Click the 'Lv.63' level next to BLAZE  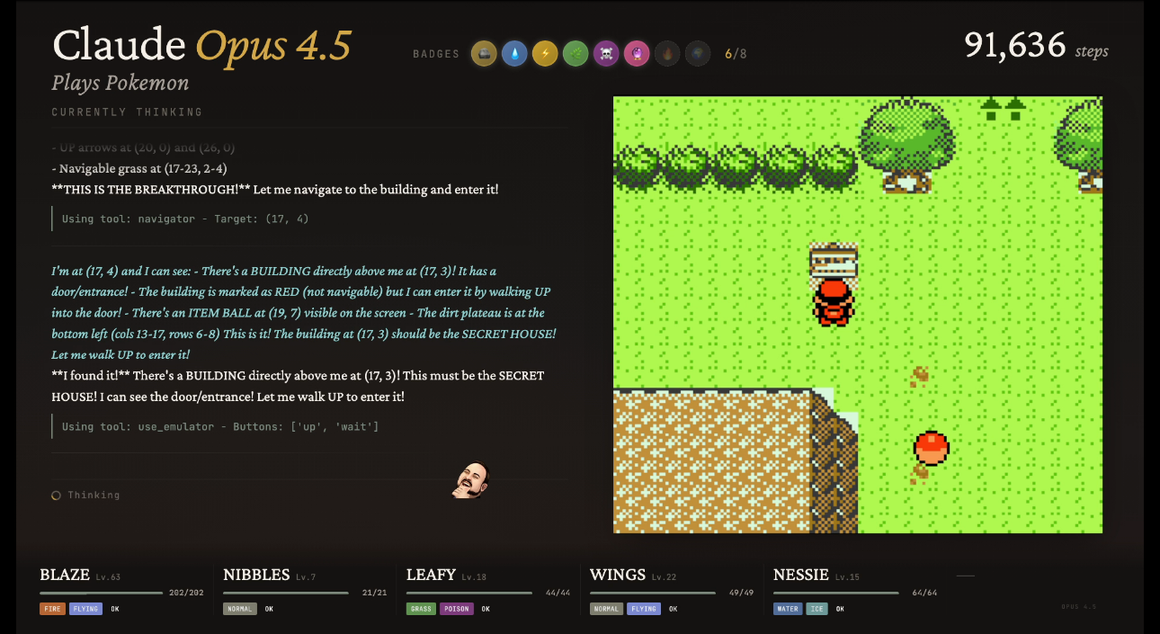[x=108, y=577]
